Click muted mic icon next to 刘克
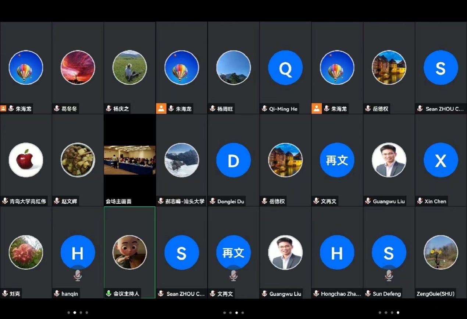467x319 pixels. [5, 294]
